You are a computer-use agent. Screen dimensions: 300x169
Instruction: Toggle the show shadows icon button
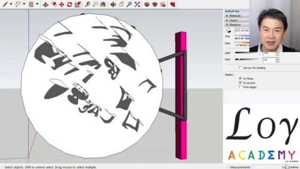[x=229, y=31]
